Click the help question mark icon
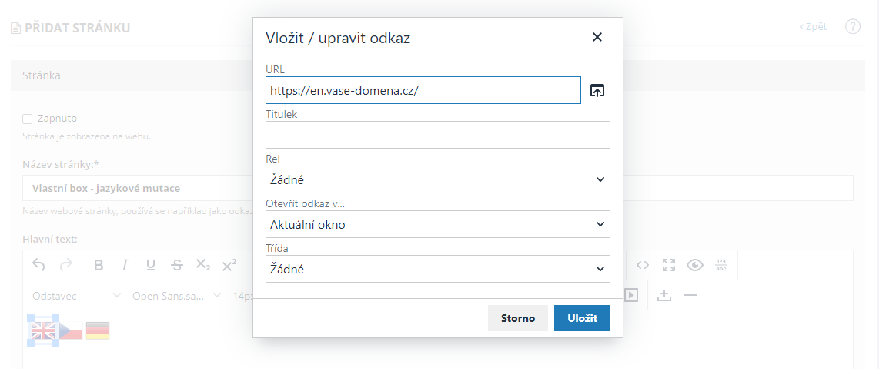 (x=852, y=27)
